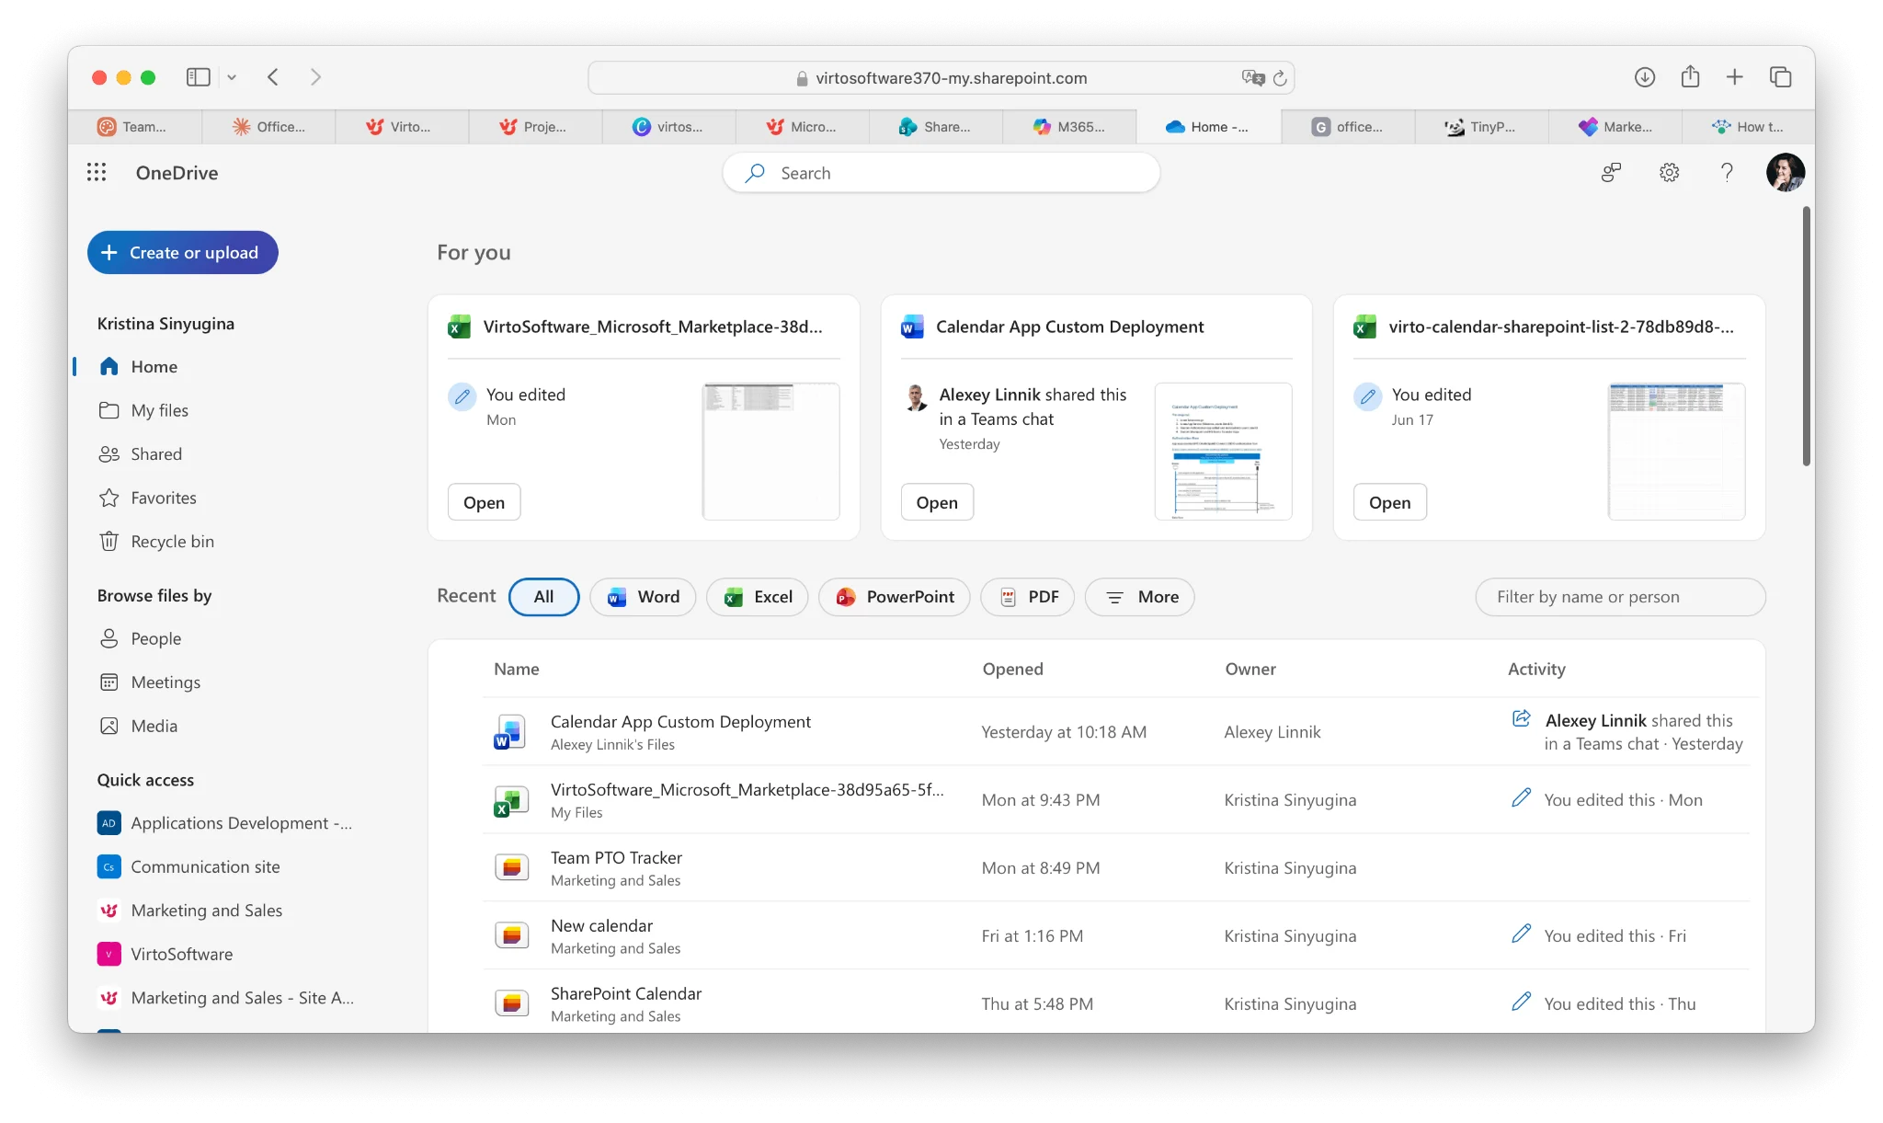1883x1123 pixels.
Task: Toggle the Safari sidebar icon
Action: pos(198,77)
